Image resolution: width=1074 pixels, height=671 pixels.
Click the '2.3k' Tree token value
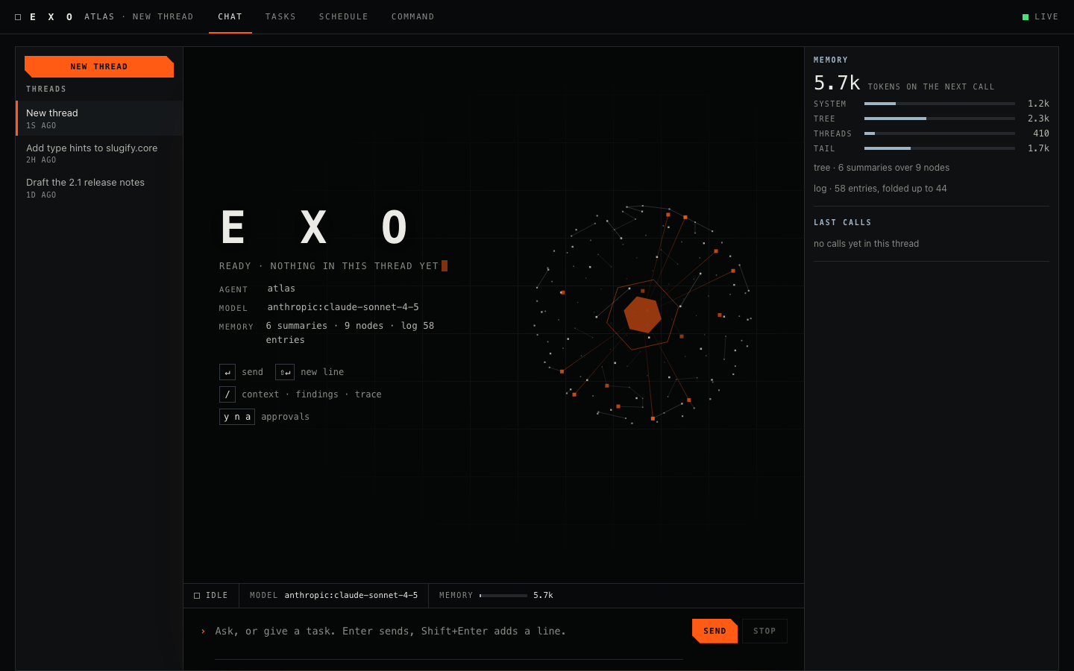click(1038, 119)
